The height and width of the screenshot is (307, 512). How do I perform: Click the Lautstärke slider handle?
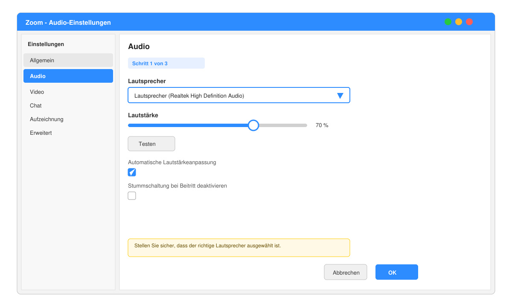253,125
